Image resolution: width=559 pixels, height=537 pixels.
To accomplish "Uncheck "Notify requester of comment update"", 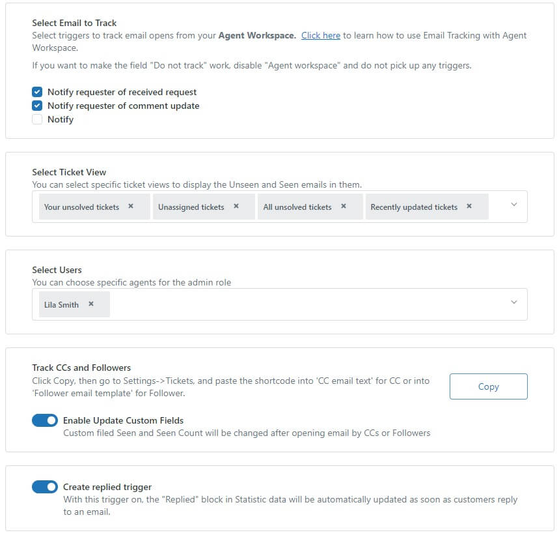I will [37, 106].
